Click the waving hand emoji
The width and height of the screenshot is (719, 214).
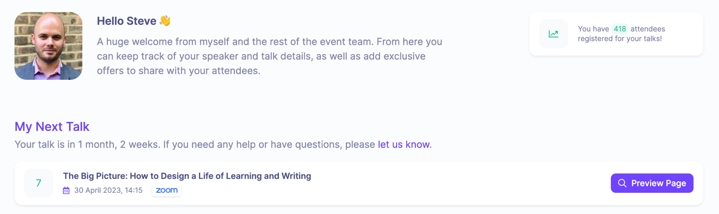[x=165, y=21]
